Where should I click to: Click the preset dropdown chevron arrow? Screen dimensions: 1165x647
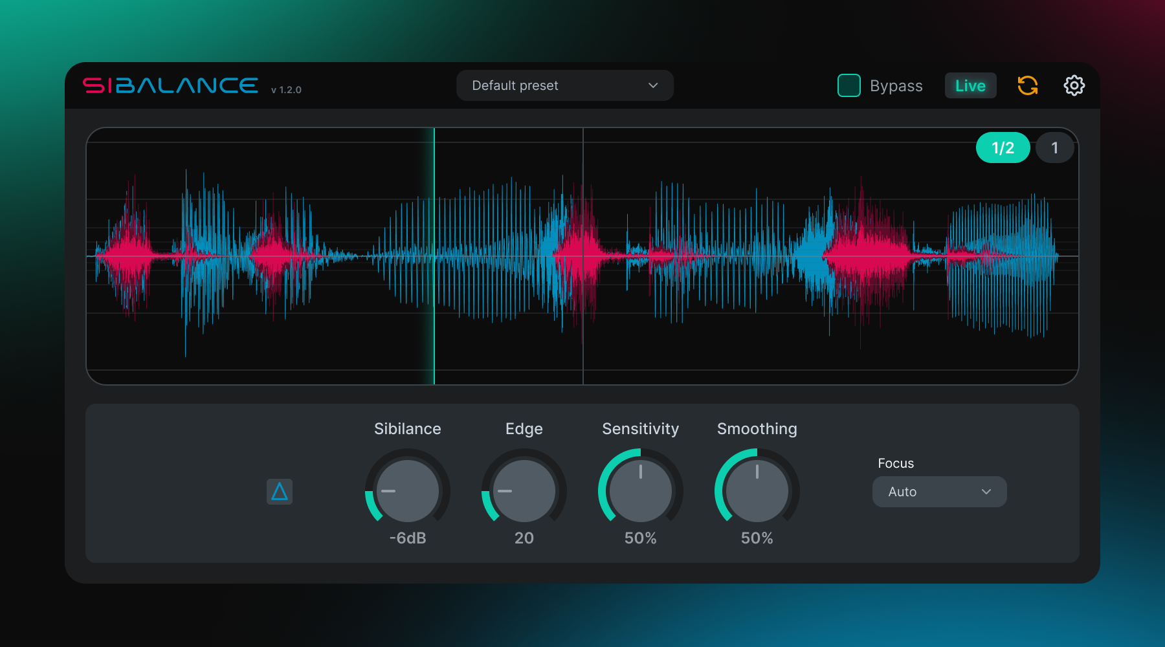click(653, 85)
